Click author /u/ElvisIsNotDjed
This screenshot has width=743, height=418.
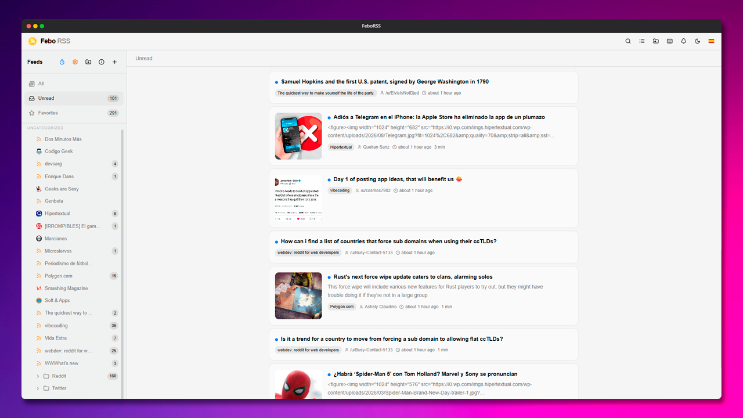click(x=402, y=93)
